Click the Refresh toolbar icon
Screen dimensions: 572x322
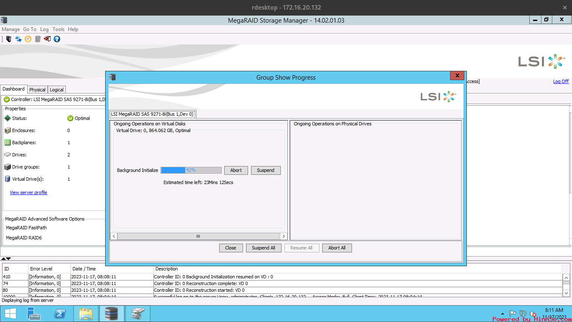click(18, 39)
